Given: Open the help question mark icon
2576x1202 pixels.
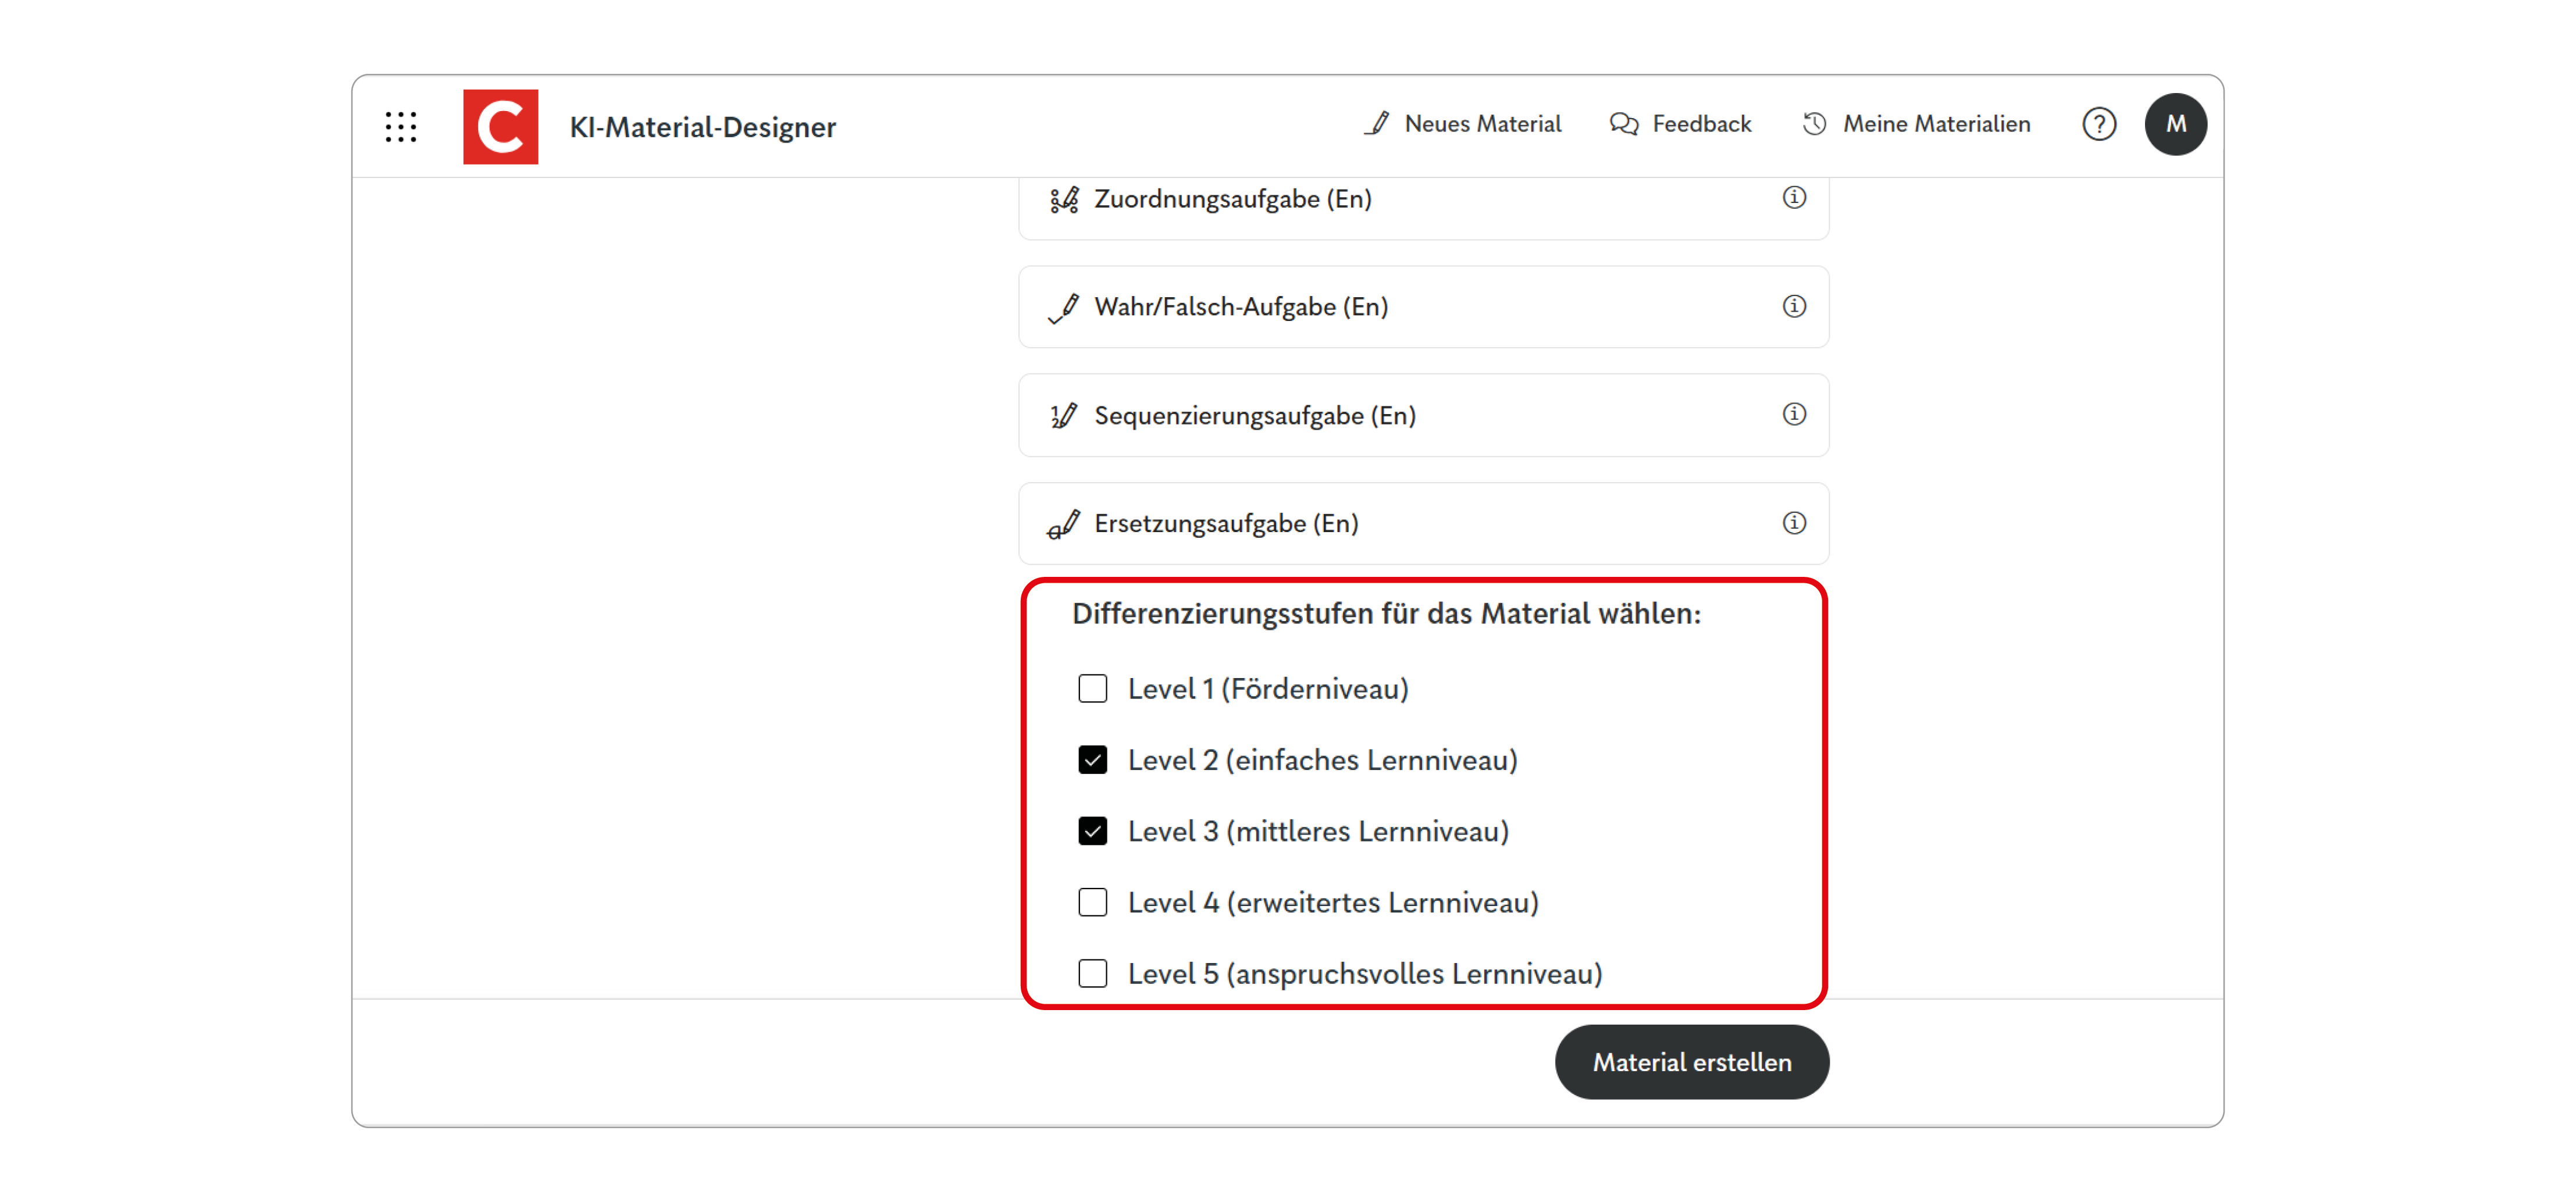Looking at the screenshot, I should point(2099,124).
